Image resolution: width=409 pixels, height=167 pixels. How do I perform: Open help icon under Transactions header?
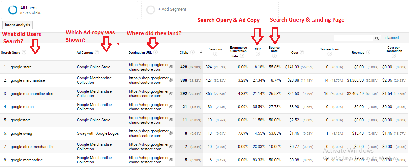point(329,54)
